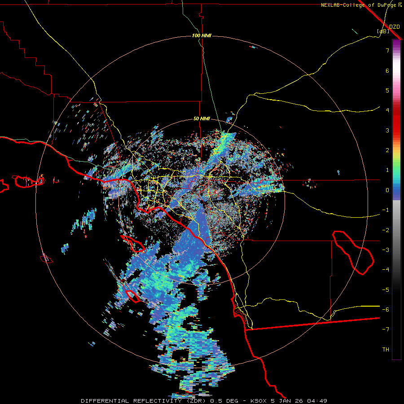Click the '-3' value on color scale
This screenshot has width=404, height=404.
pos(386,250)
